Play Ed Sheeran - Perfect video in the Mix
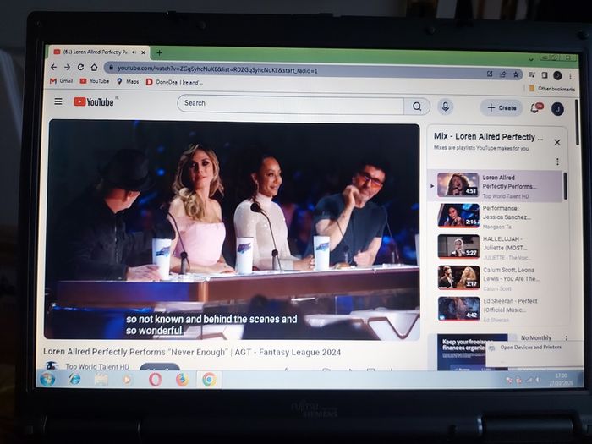Image resolution: width=592 pixels, height=444 pixels. [x=496, y=310]
